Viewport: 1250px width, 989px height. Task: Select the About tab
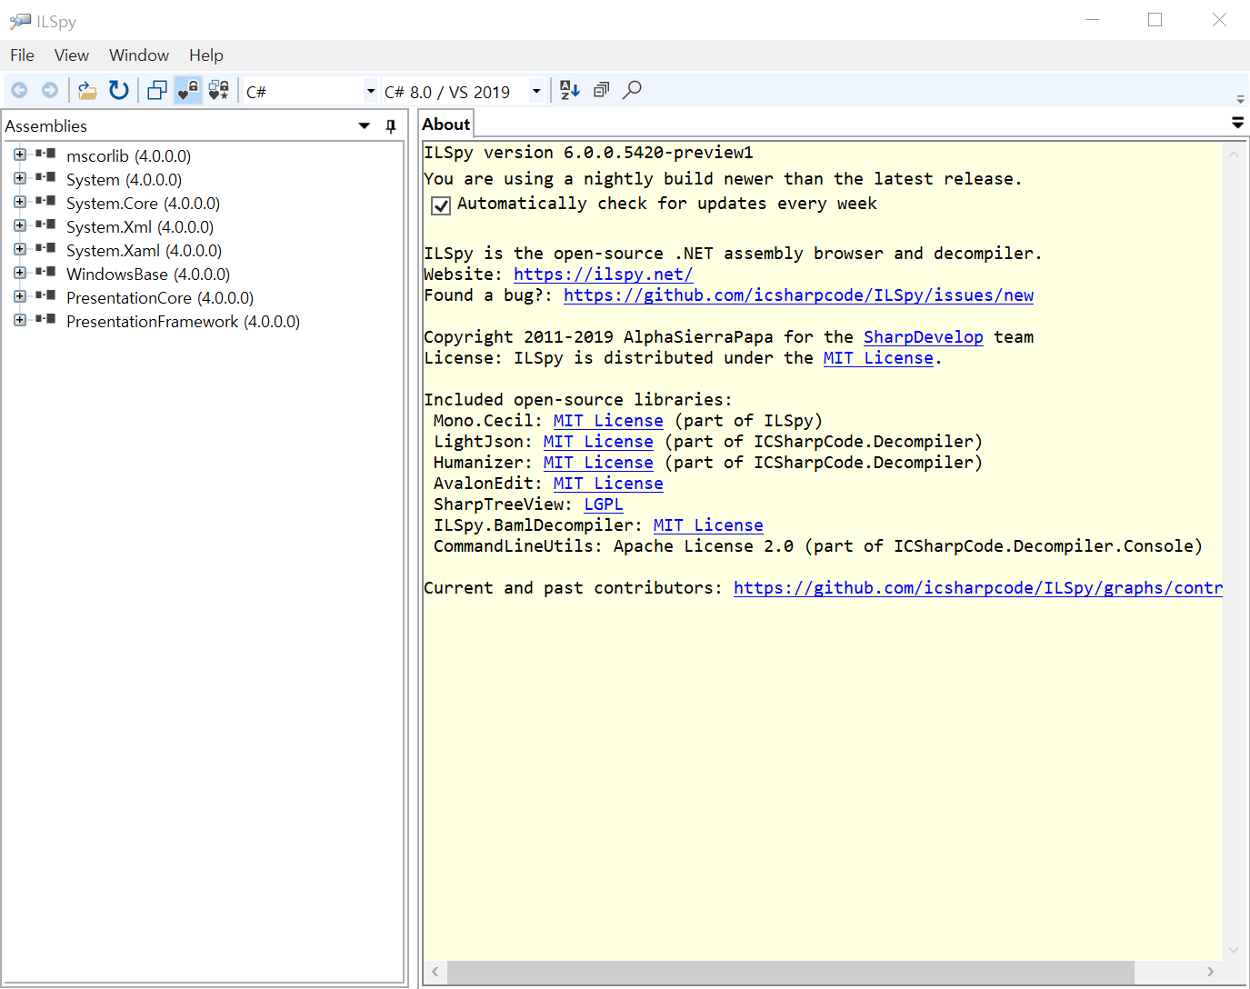(445, 125)
